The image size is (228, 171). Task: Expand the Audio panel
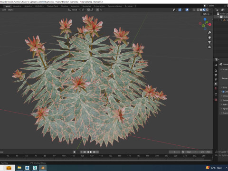221,104
